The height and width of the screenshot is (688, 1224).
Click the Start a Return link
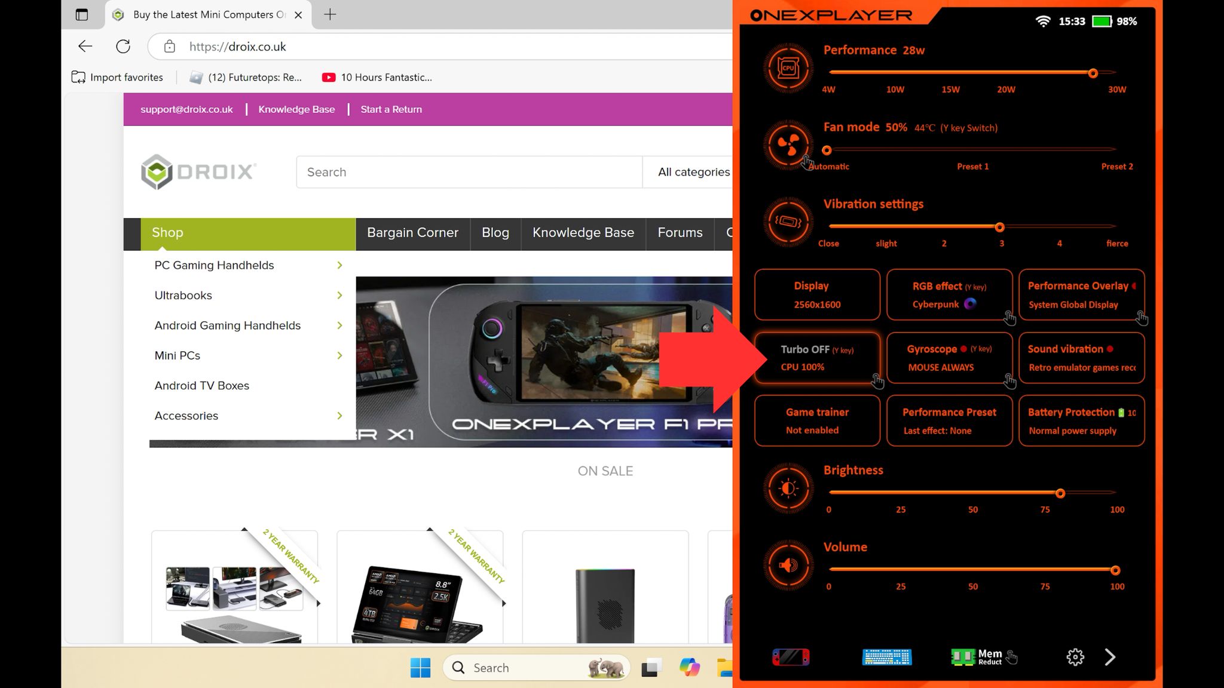tap(391, 109)
